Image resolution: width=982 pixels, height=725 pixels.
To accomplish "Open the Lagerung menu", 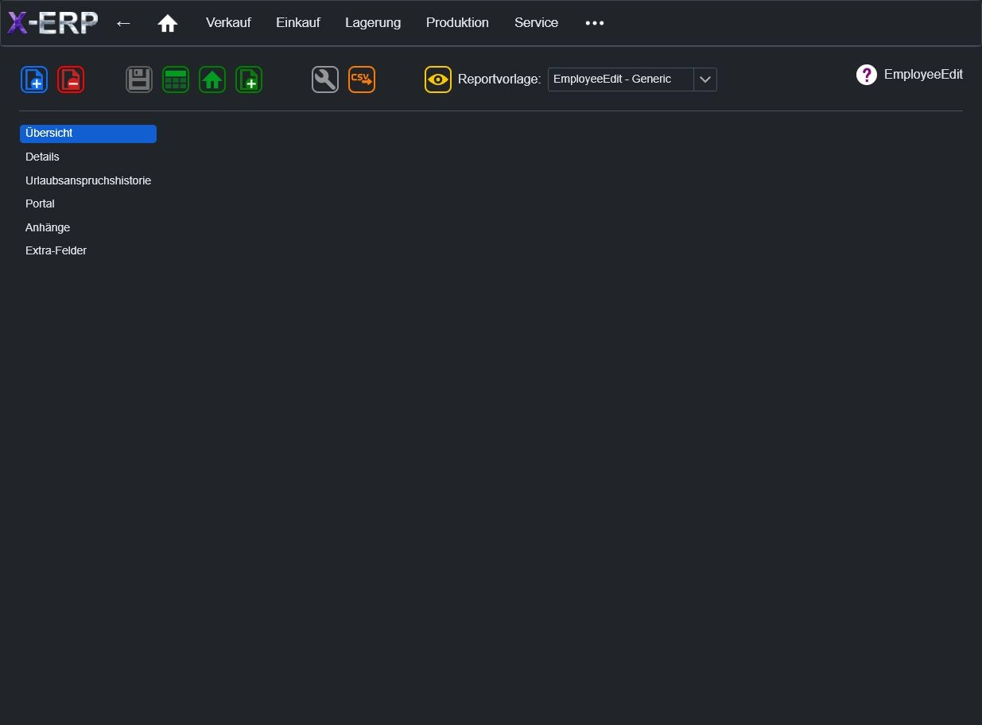I will pos(373,23).
